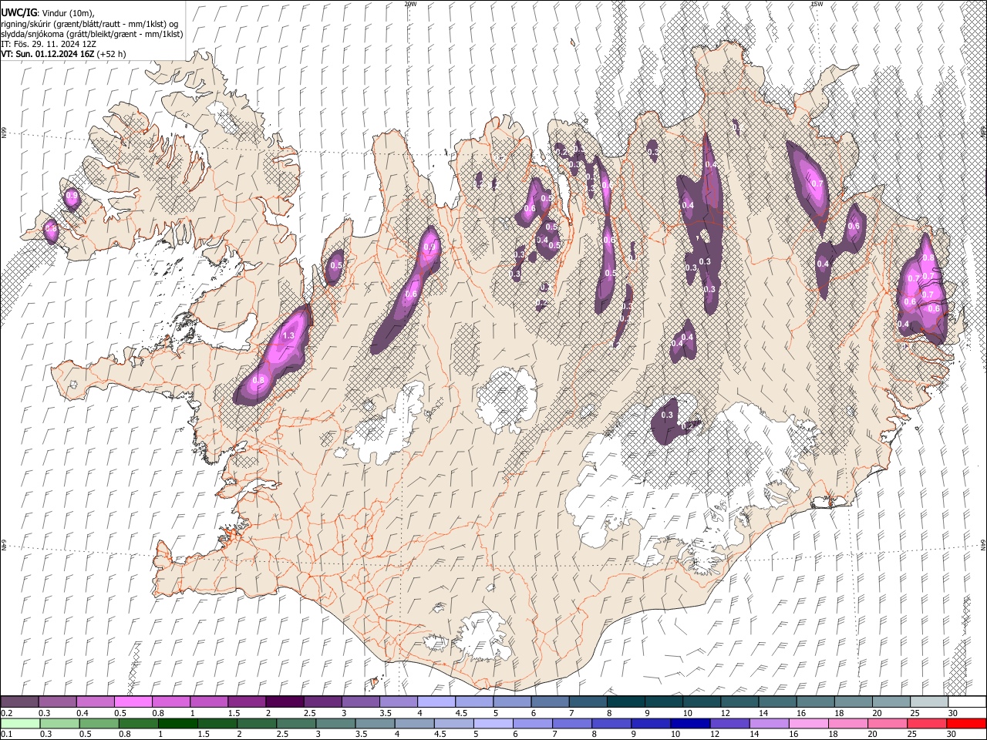Click the '64N' latitude label on the right edge
987x740 pixels.
tap(983, 545)
